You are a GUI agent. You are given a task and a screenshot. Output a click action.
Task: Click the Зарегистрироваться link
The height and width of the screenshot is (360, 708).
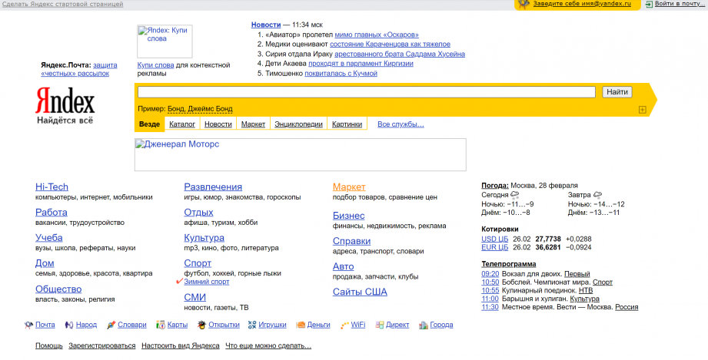click(102, 346)
